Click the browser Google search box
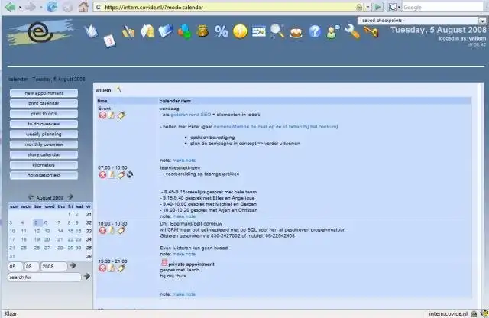 tap(445, 7)
